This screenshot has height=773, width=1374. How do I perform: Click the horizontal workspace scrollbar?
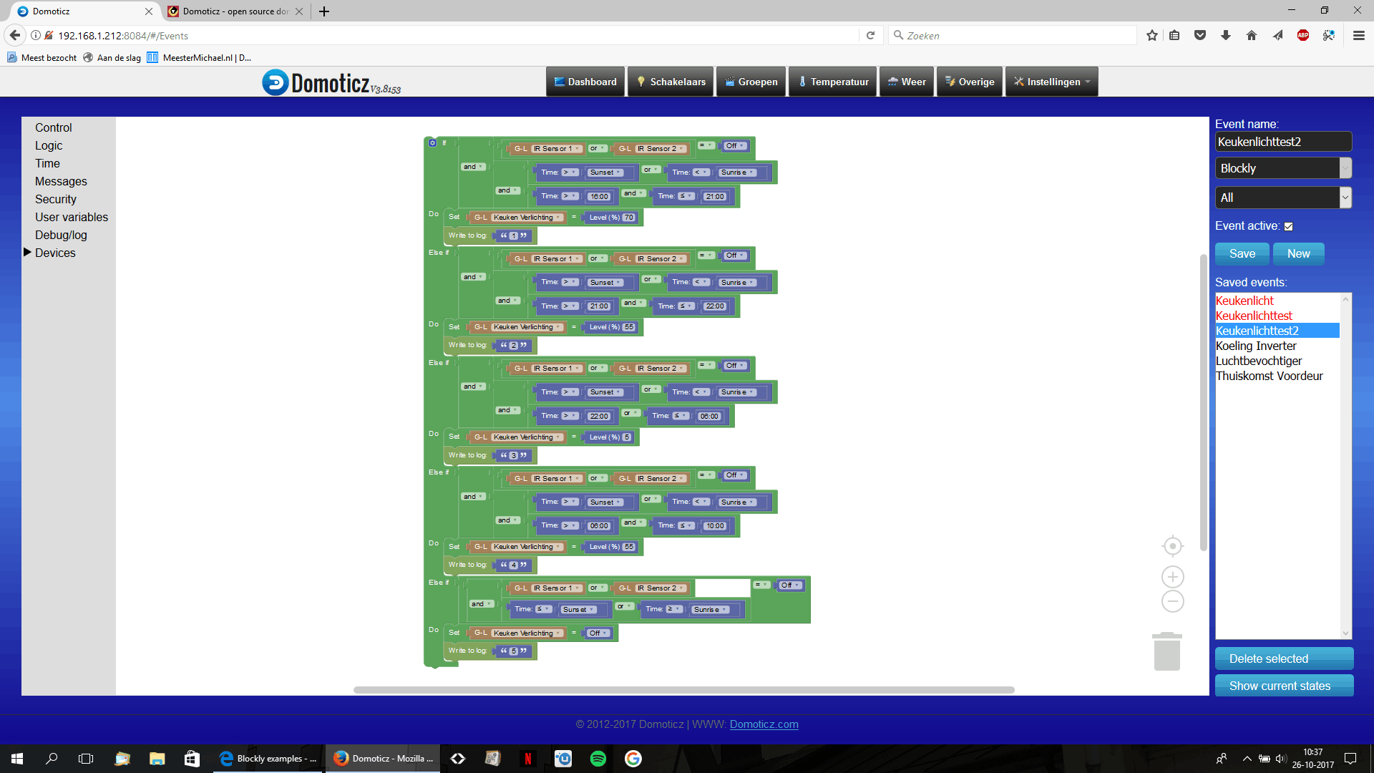(x=683, y=690)
